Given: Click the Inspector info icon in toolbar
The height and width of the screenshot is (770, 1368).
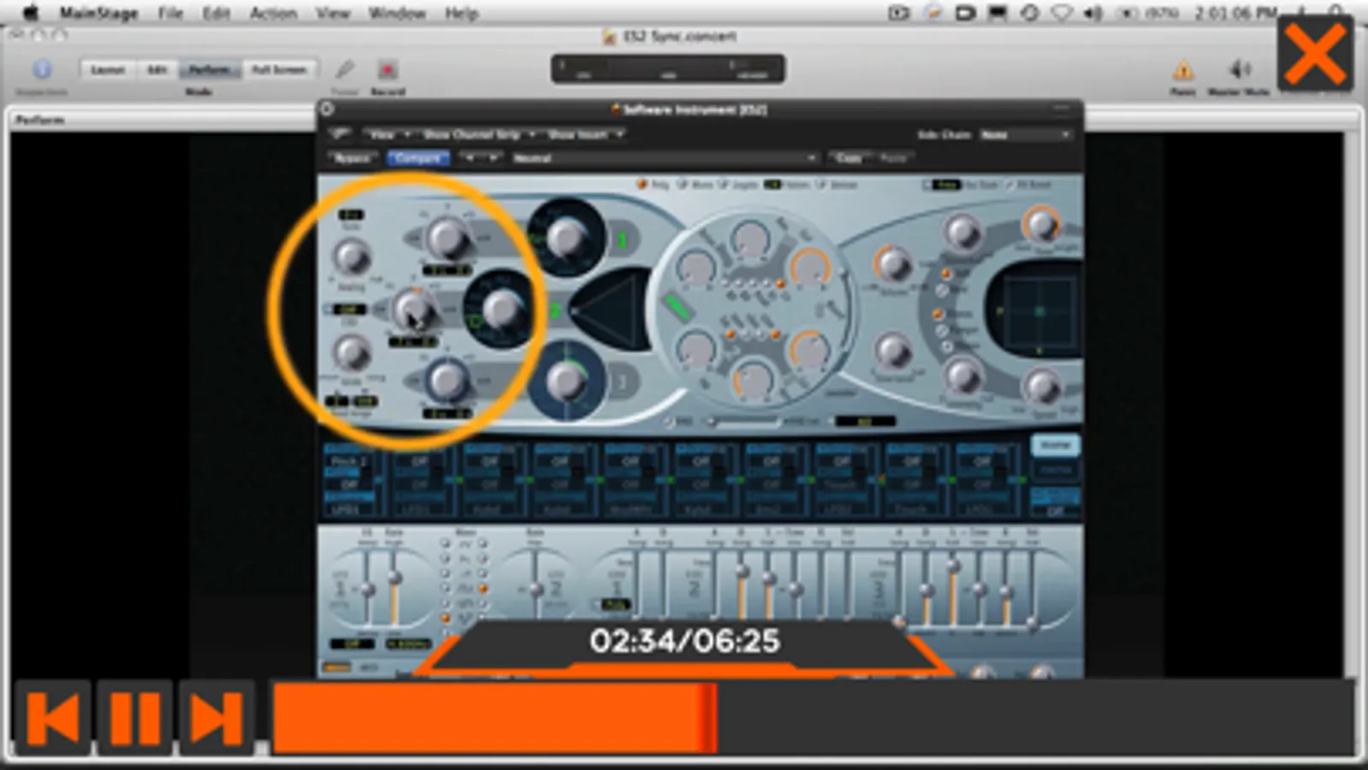Looking at the screenshot, I should [x=42, y=68].
